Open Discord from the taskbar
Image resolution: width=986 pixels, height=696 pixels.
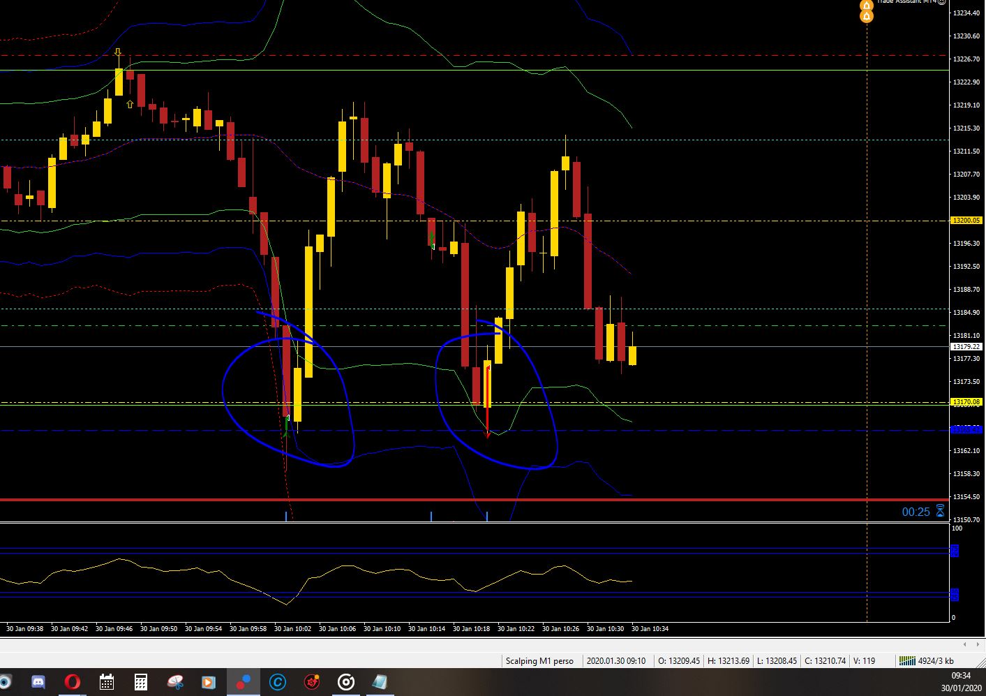pyautogui.click(x=38, y=682)
